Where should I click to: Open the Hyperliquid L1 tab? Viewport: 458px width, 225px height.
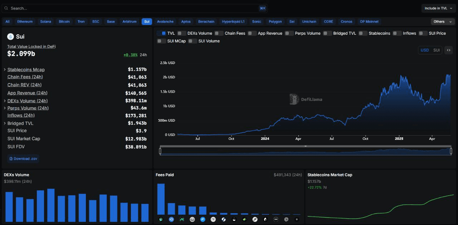233,21
